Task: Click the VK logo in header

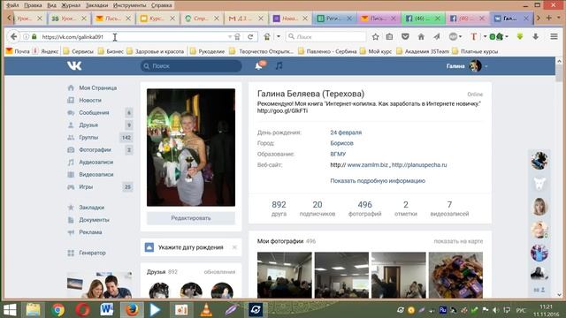Action: 74,66
